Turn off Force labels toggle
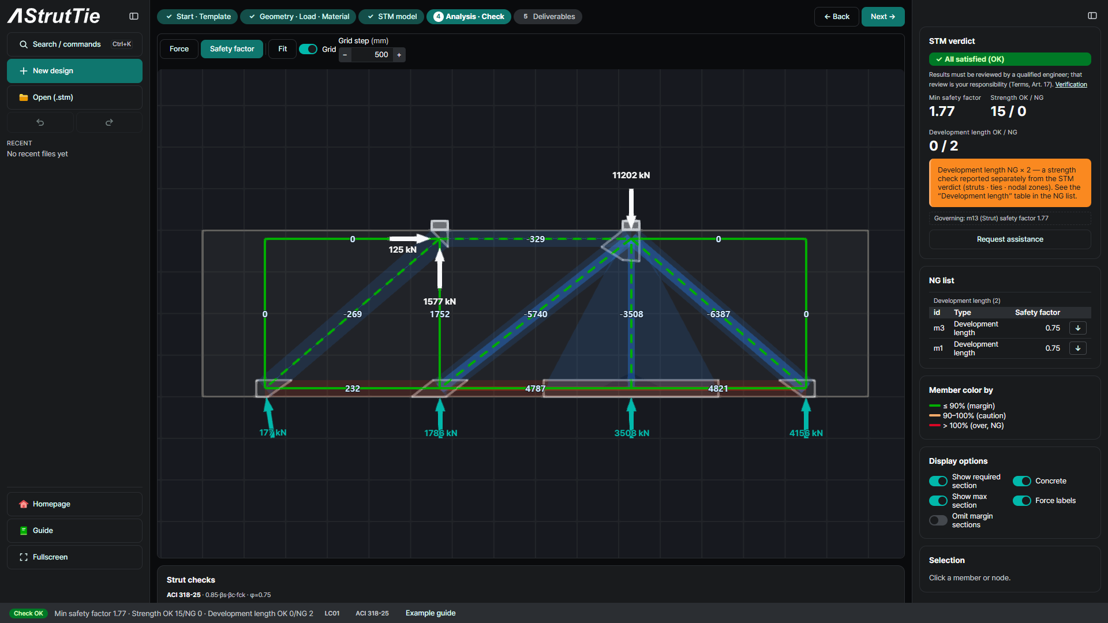 point(1021,501)
